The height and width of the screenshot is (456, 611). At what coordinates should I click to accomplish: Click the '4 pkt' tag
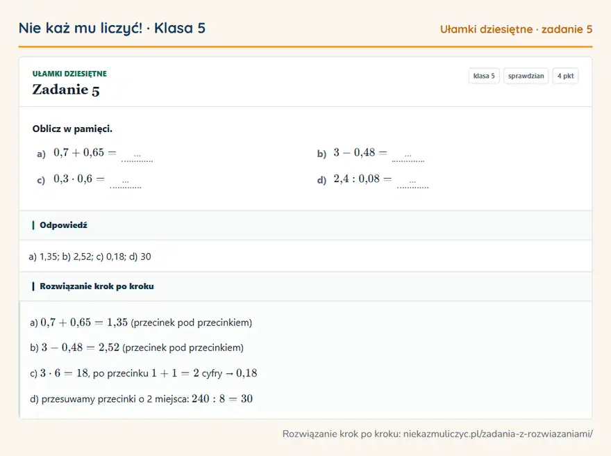565,76
